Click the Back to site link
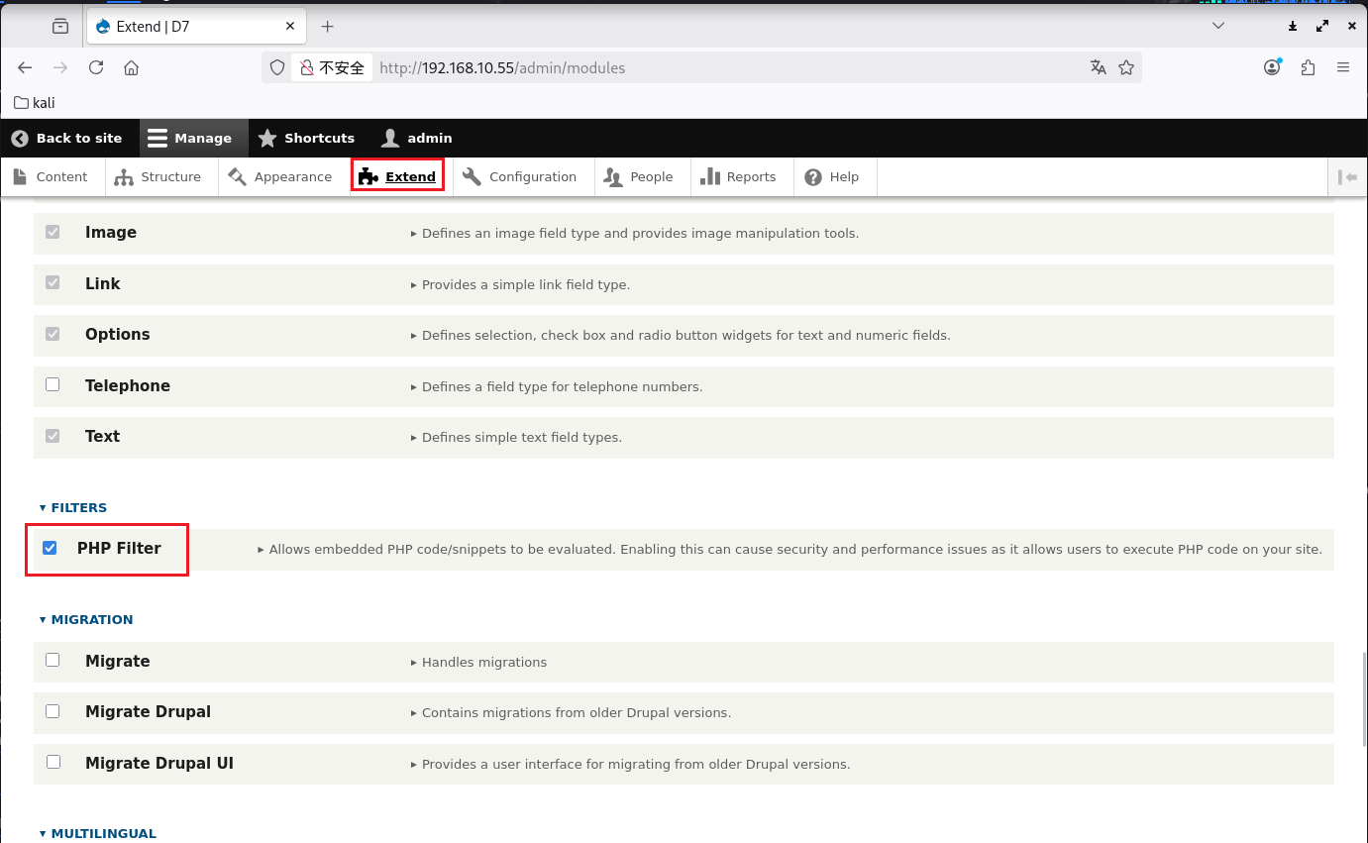Viewport: 1368px width, 843px height. [x=67, y=138]
